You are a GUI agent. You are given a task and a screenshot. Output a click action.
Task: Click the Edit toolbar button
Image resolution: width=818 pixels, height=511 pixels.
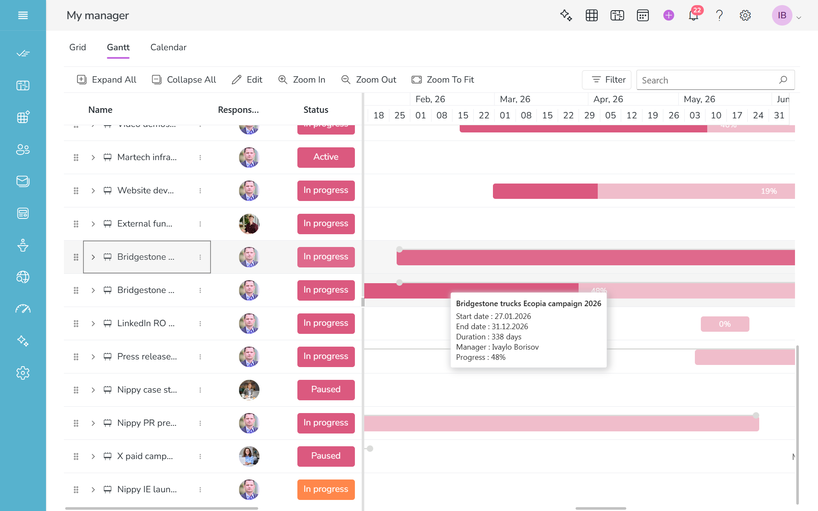pyautogui.click(x=247, y=80)
